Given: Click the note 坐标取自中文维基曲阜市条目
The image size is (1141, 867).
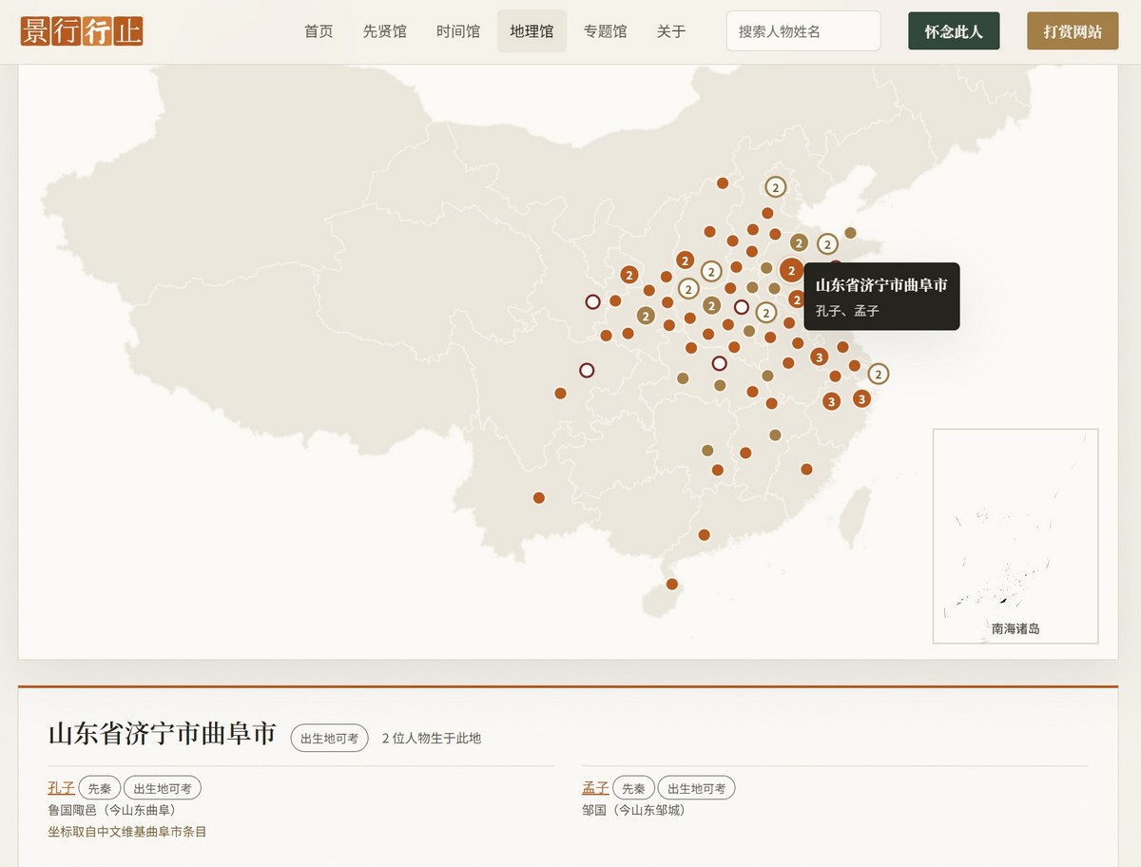Looking at the screenshot, I should click(127, 832).
